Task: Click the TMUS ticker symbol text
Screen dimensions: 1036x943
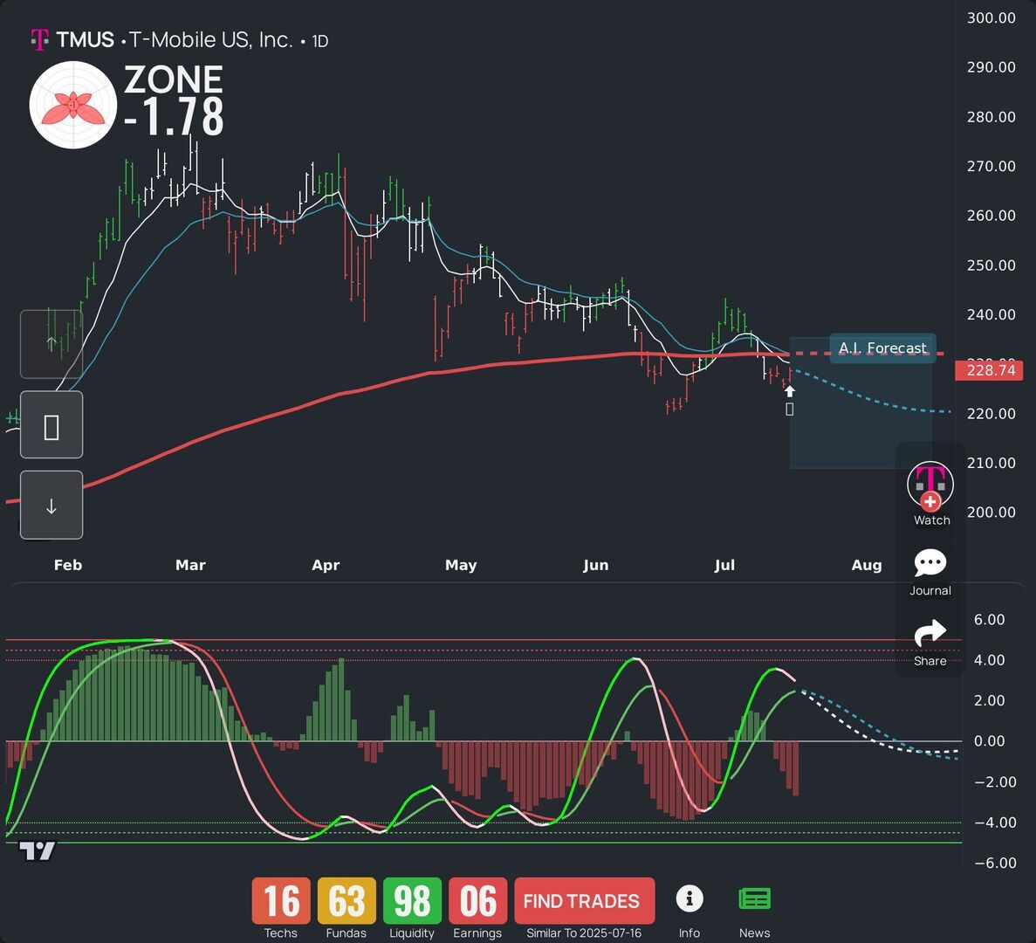Action: pyautogui.click(x=86, y=39)
